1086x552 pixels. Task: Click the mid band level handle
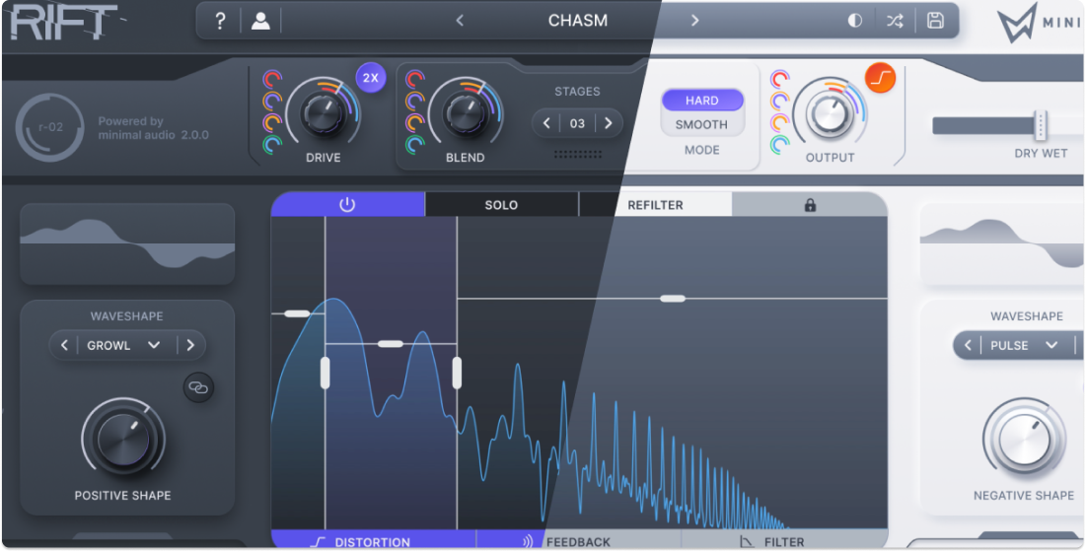point(391,344)
